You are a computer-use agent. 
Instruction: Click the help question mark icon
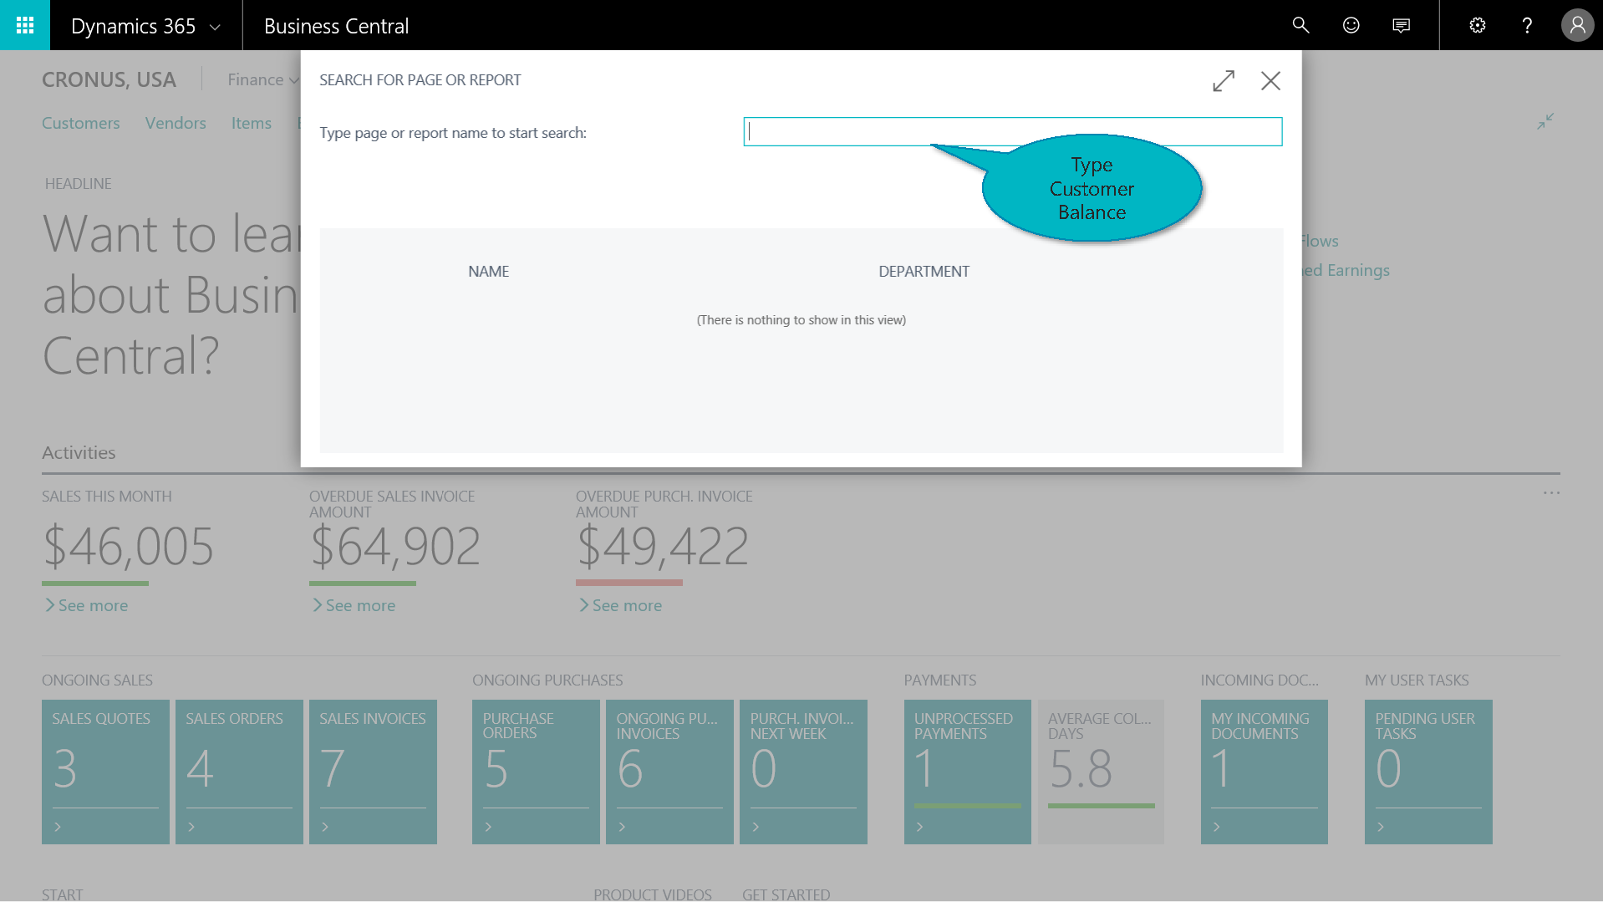pos(1527,25)
